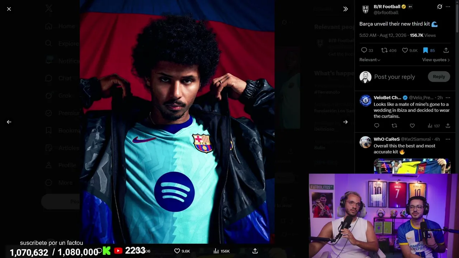The width and height of the screenshot is (459, 258).
Task: Click the grey Reply button
Action: point(439,77)
